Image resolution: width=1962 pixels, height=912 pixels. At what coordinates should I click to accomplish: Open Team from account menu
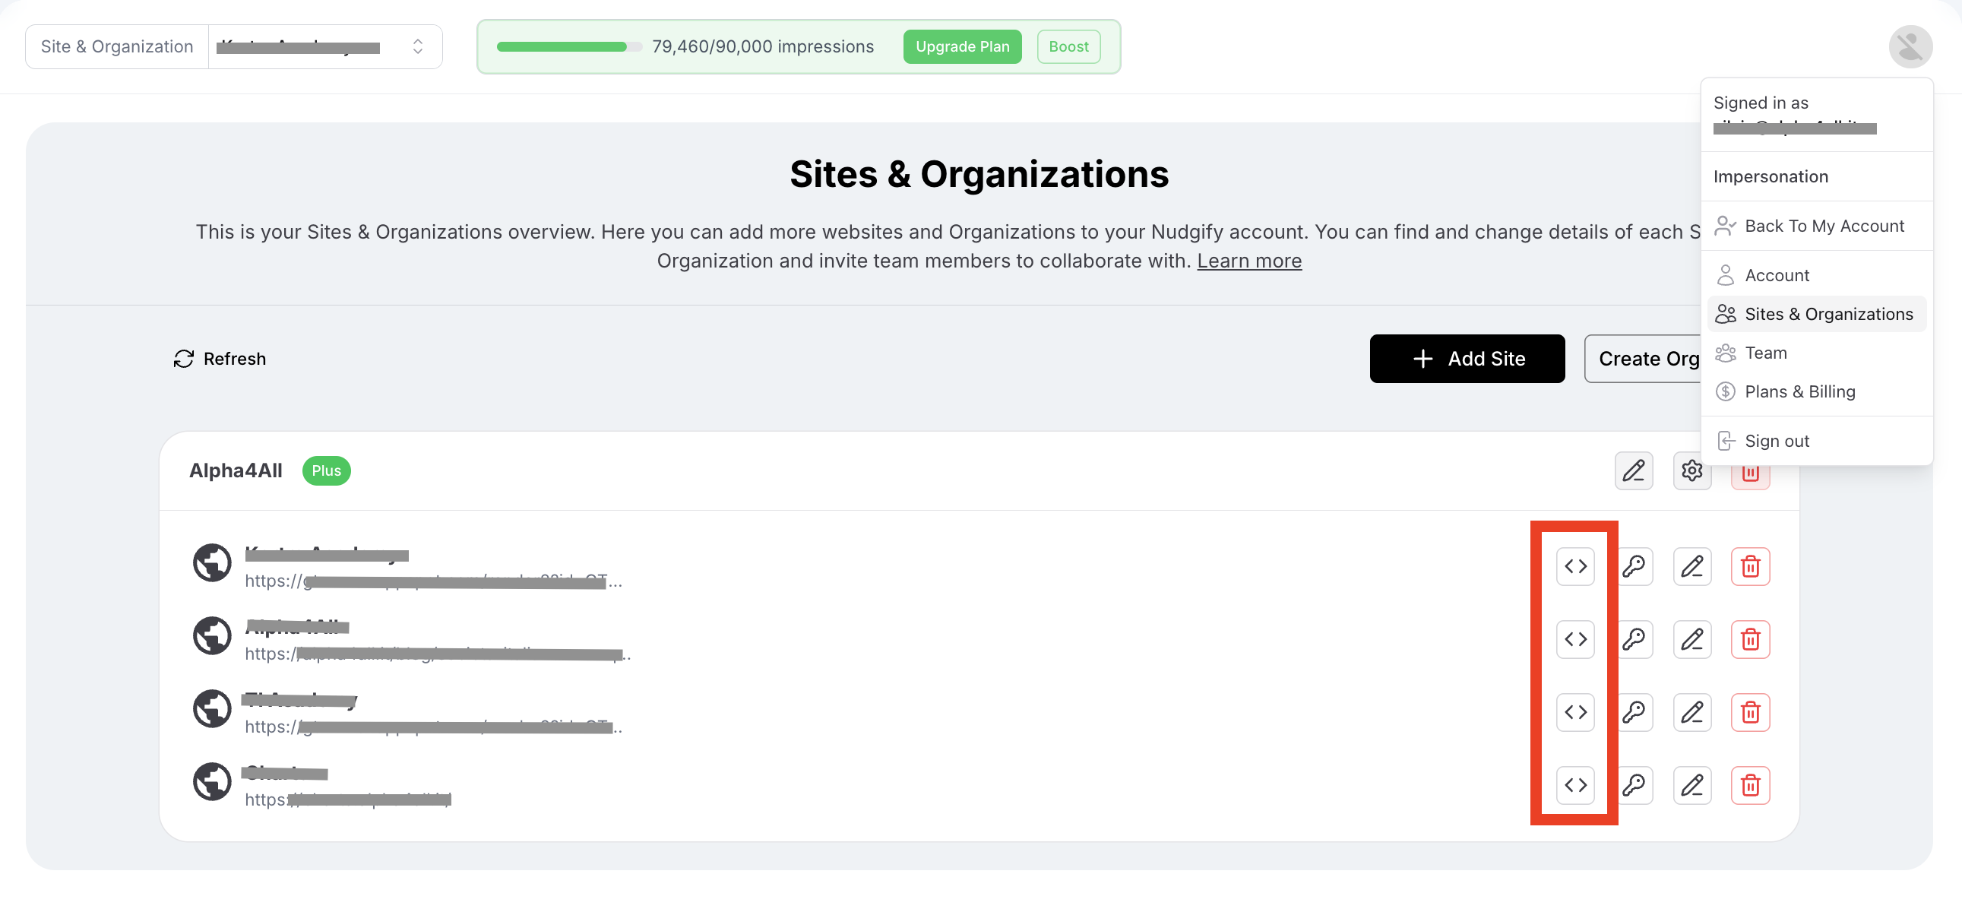[1765, 353]
